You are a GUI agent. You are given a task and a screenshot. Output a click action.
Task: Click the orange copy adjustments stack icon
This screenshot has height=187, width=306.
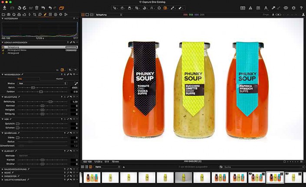[x=62, y=8]
